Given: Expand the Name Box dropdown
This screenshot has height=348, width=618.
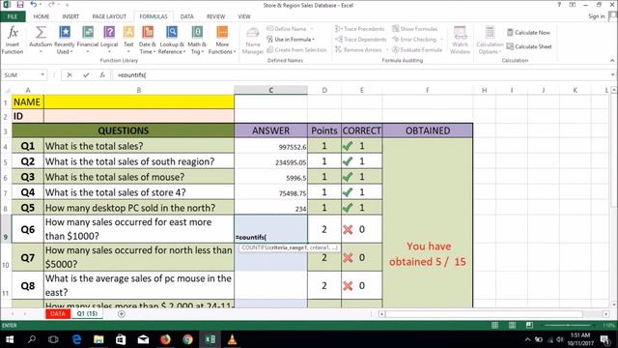Looking at the screenshot, I should pyautogui.click(x=42, y=75).
